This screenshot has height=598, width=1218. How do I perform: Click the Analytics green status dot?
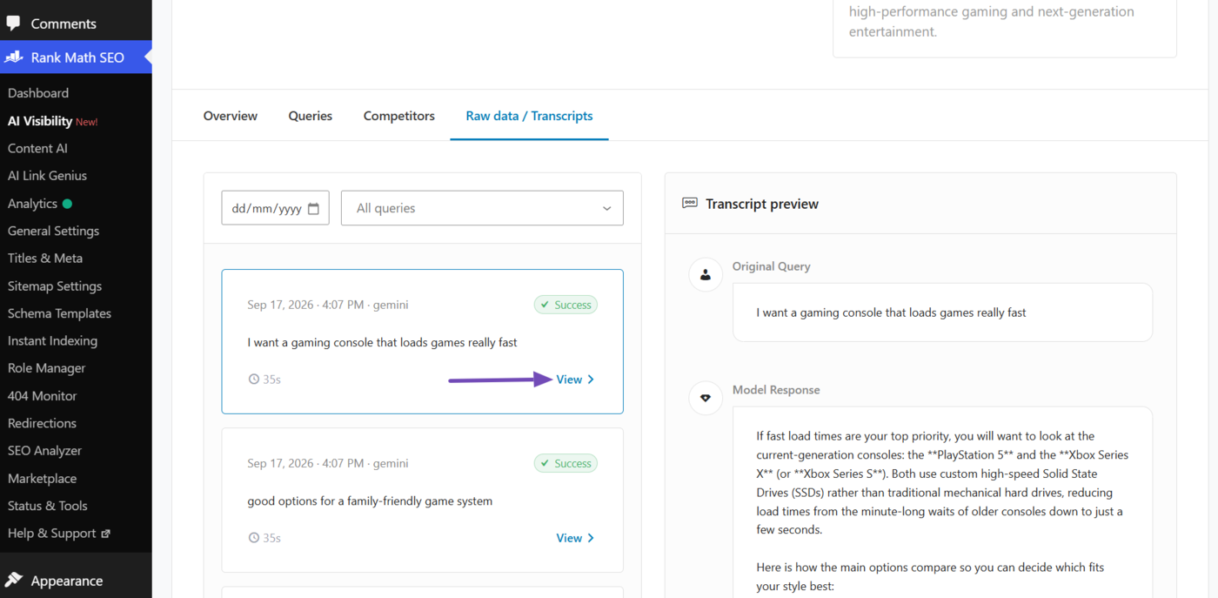click(67, 204)
